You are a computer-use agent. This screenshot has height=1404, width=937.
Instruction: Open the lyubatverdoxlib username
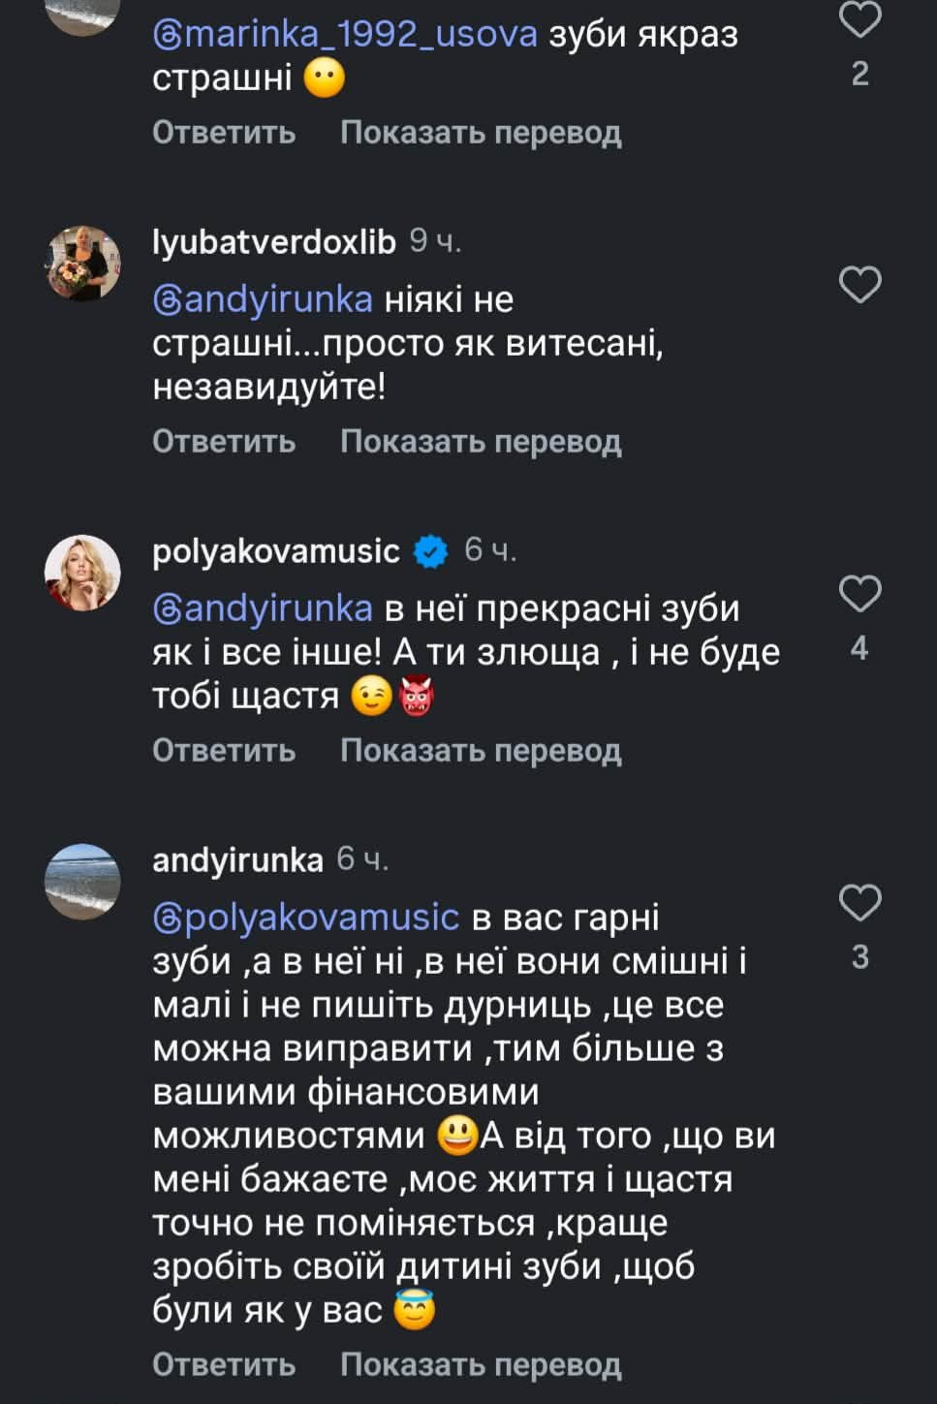[274, 242]
